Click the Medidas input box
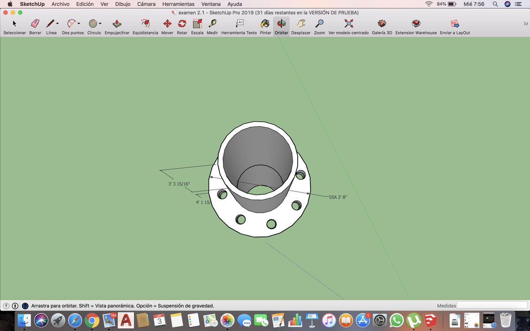Screen dimensions: 530x331 click(492, 305)
